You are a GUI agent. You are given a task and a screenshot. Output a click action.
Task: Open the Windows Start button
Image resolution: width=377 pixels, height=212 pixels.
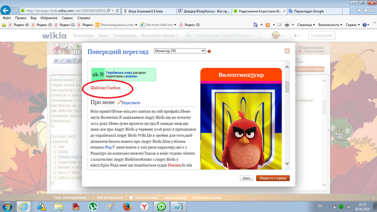click(x=7, y=207)
